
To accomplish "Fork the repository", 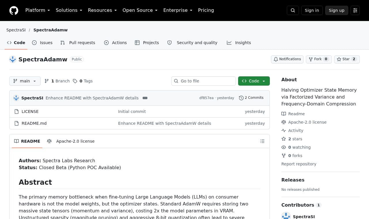I will point(319,59).
